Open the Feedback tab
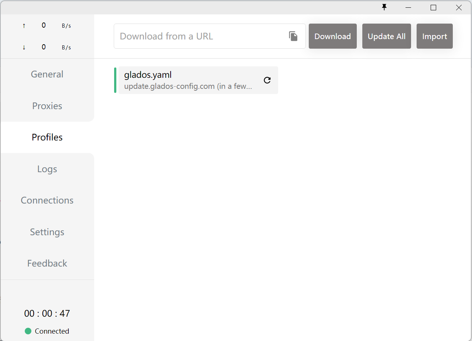The height and width of the screenshot is (341, 472). click(47, 263)
